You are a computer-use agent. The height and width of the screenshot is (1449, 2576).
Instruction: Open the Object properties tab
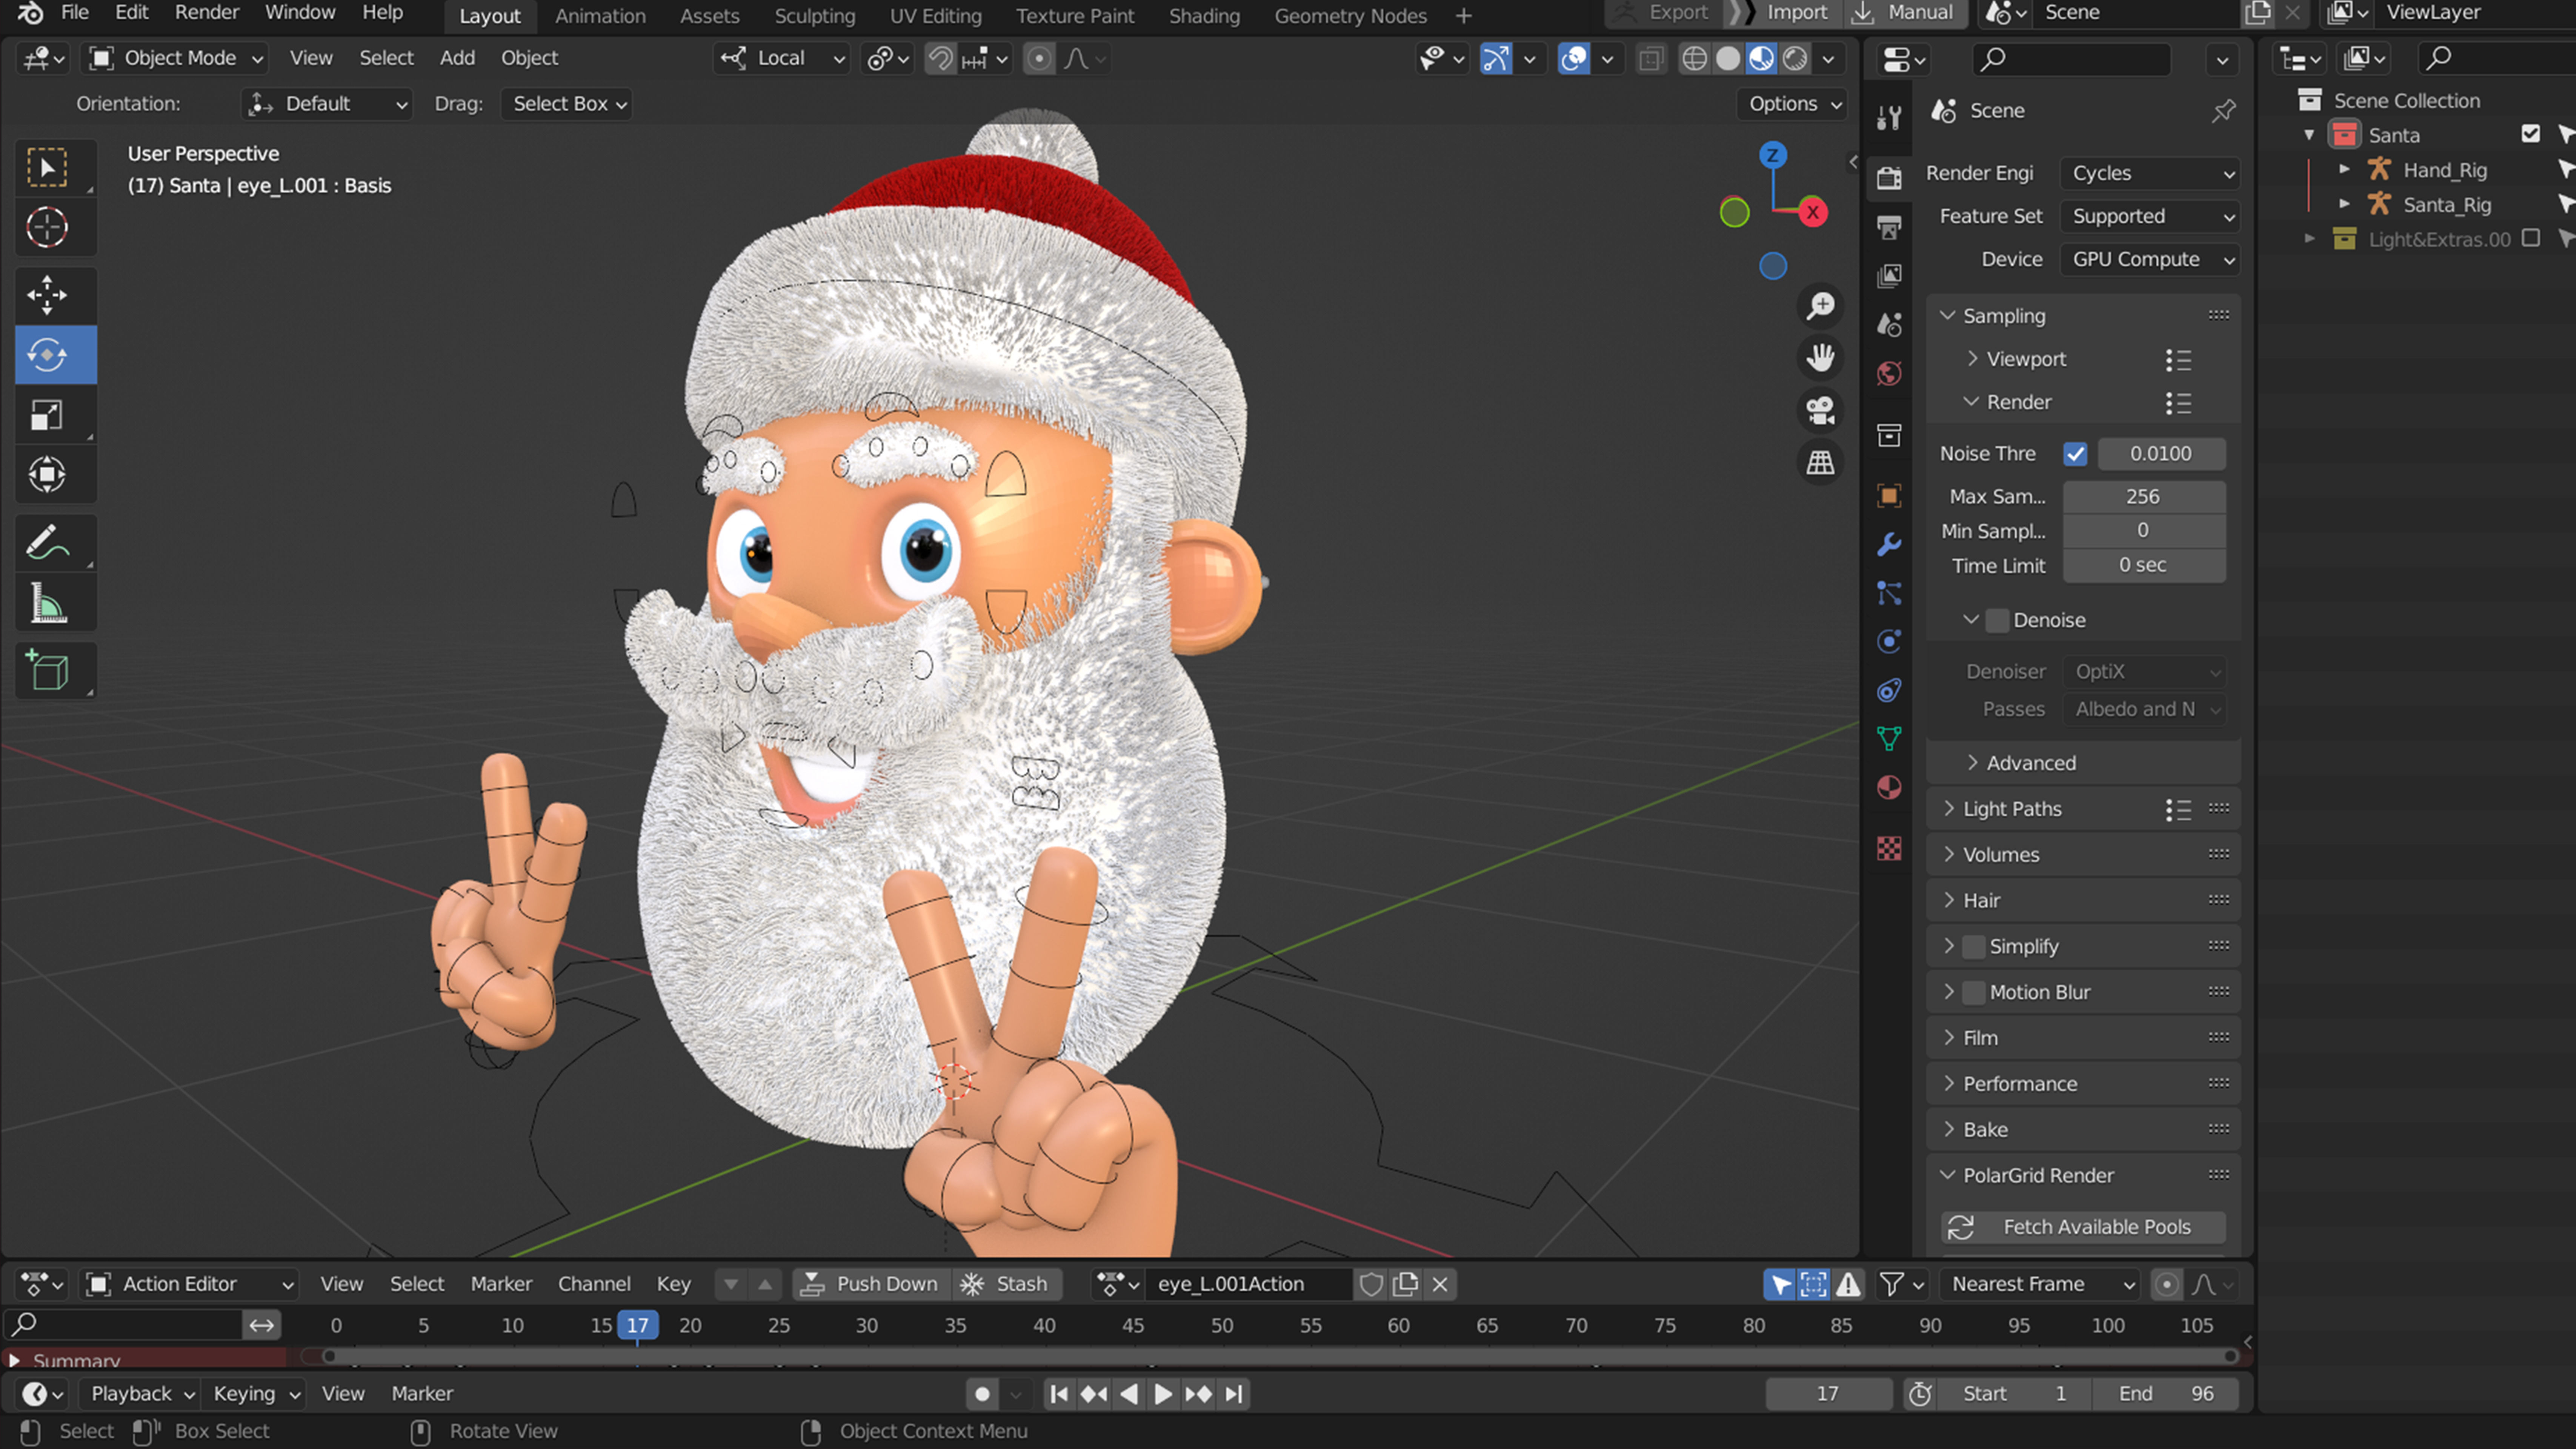click(x=1888, y=496)
